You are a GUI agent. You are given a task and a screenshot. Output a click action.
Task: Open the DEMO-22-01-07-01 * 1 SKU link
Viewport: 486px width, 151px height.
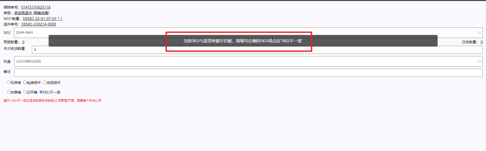tap(42, 19)
